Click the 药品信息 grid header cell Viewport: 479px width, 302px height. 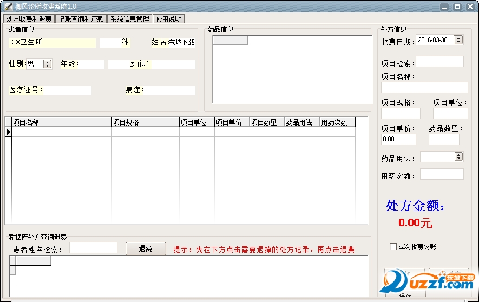[231, 40]
